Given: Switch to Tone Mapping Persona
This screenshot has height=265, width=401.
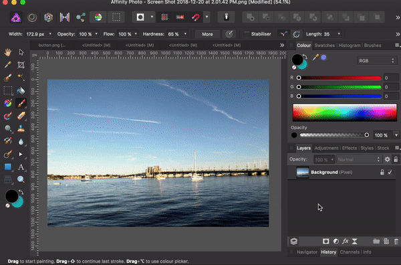Looking at the screenshot, I should point(65,17).
